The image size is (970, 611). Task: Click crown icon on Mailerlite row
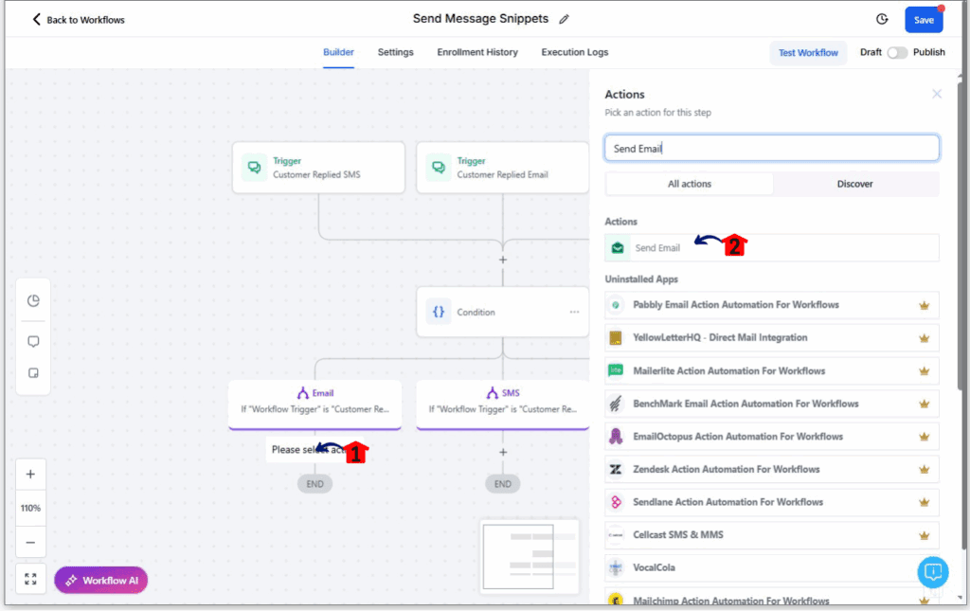pyautogui.click(x=925, y=371)
